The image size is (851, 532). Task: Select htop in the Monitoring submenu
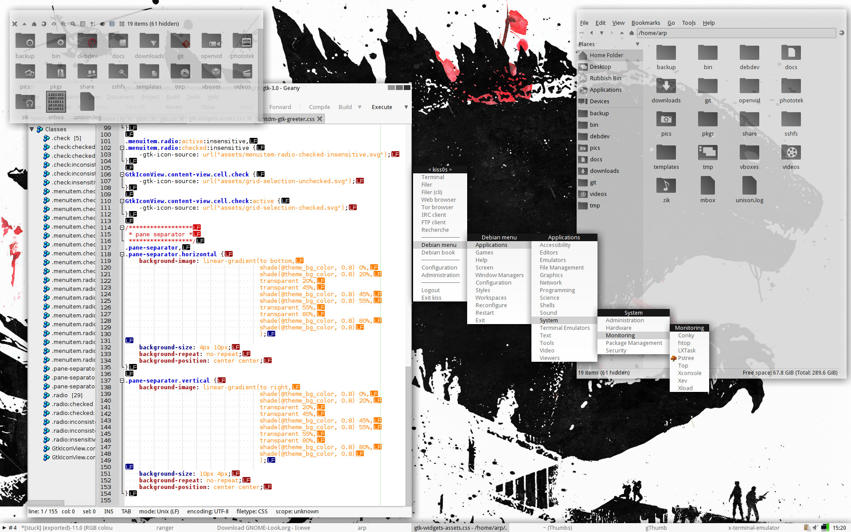click(689, 343)
